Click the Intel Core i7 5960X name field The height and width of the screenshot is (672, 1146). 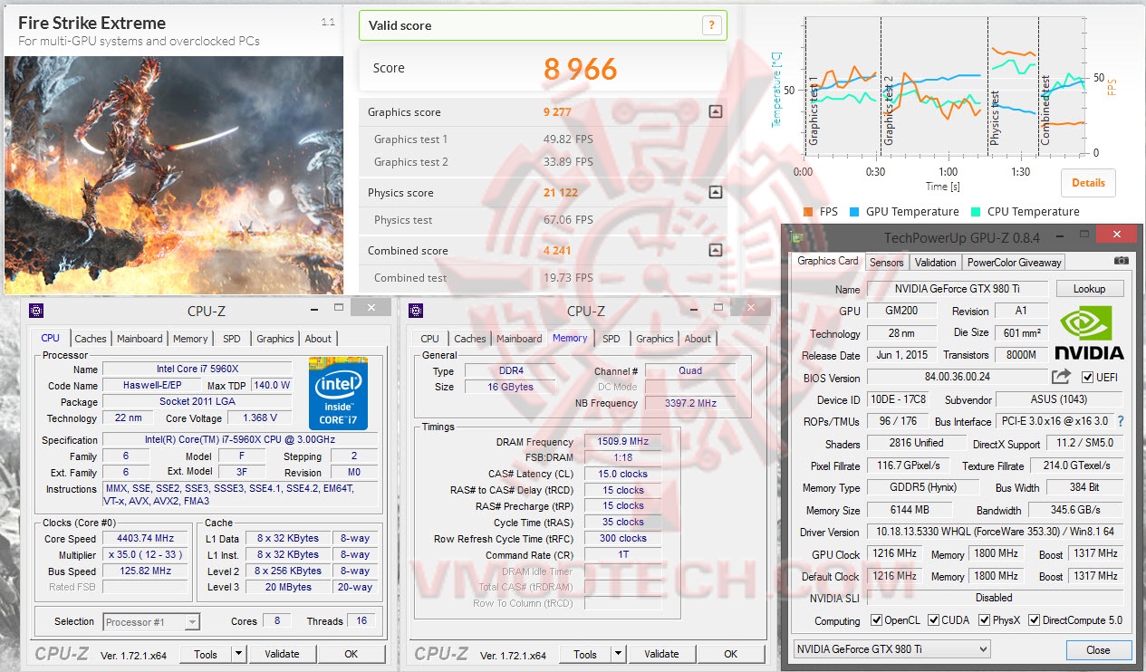197,369
